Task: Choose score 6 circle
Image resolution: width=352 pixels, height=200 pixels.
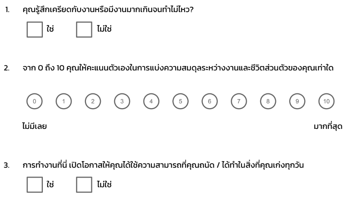Action: (x=210, y=101)
